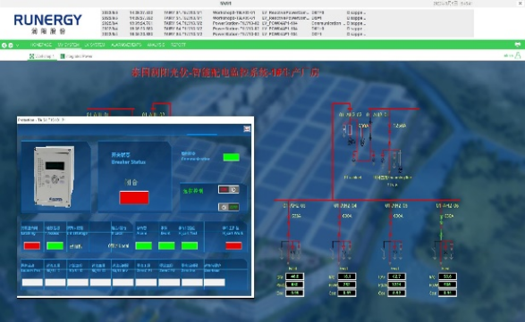Expand the small dropdown arrow beside navigation arrows
The width and height of the screenshot is (525, 322).
point(17,45)
